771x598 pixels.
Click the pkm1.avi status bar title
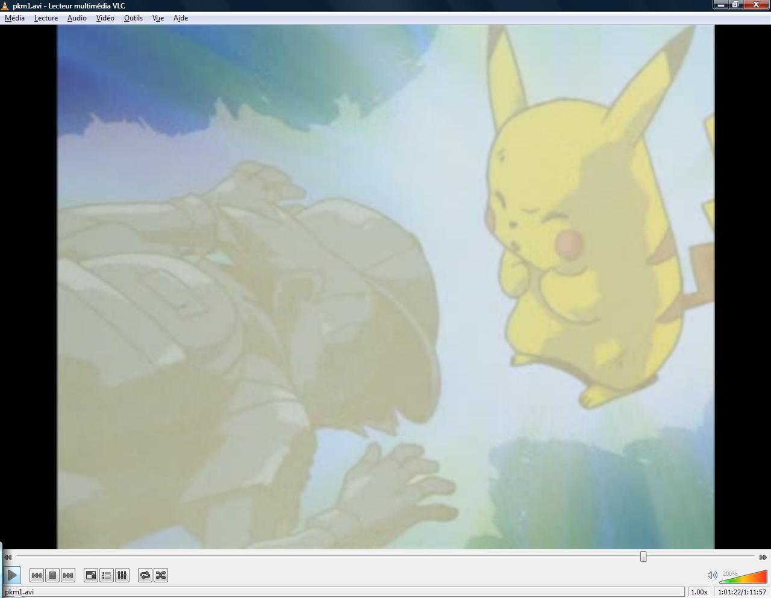20,592
